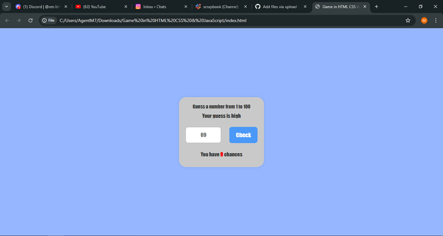The image size is (443, 236).
Task: Open the Chrome profile avatar
Action: click(424, 20)
